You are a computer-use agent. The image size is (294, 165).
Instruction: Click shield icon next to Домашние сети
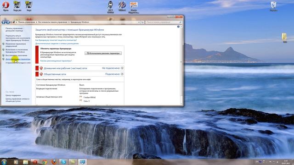point(41,68)
